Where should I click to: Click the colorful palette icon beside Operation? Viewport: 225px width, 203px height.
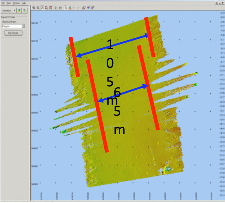(19, 10)
